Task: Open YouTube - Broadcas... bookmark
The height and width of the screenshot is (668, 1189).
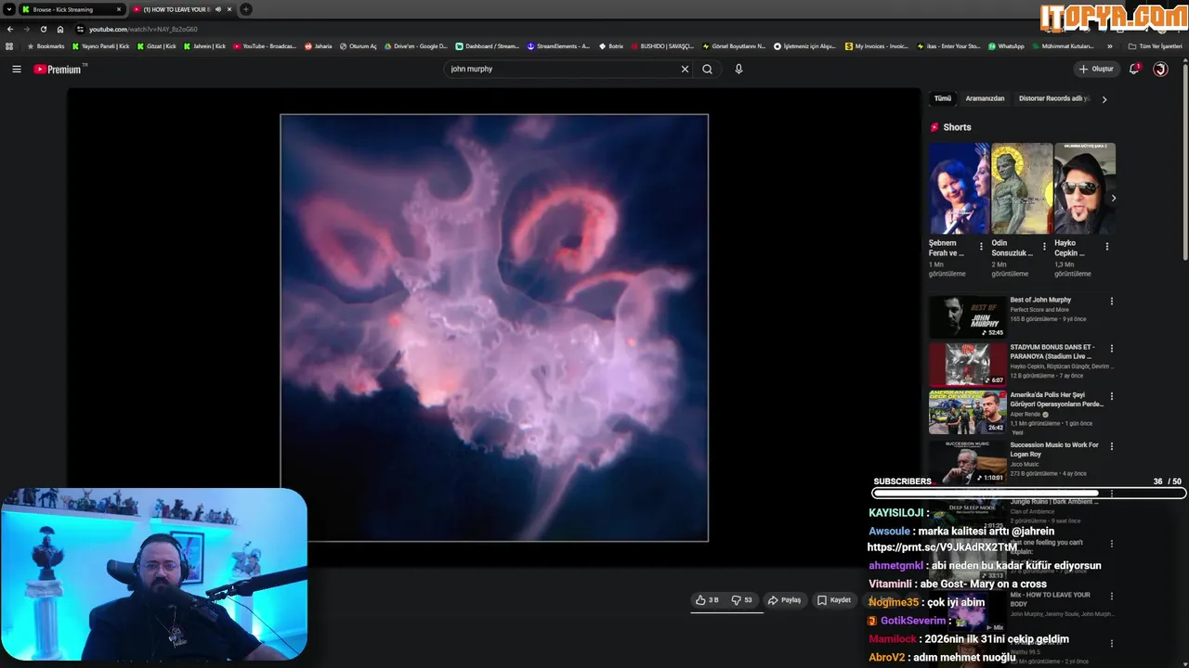Action: (265, 45)
